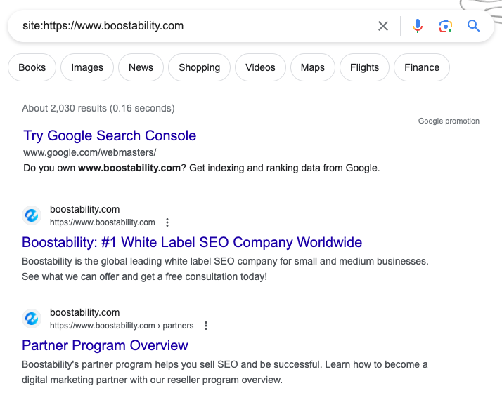Viewport: 502px width, 400px height.
Task: Click the Boostability favicon of the homepage result
Action: 32,215
